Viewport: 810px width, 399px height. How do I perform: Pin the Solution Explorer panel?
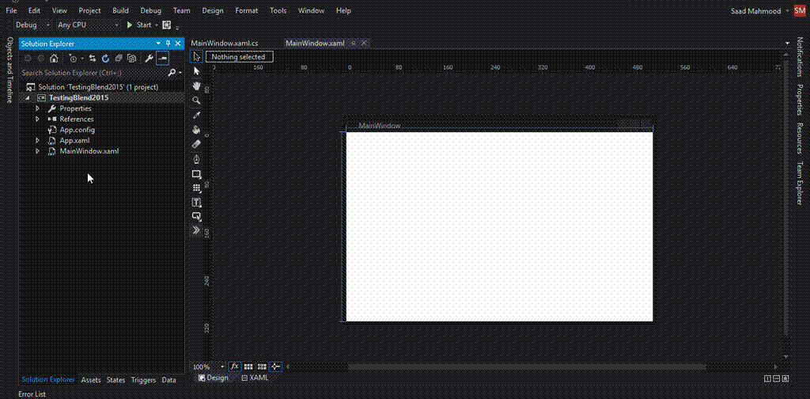(x=168, y=44)
